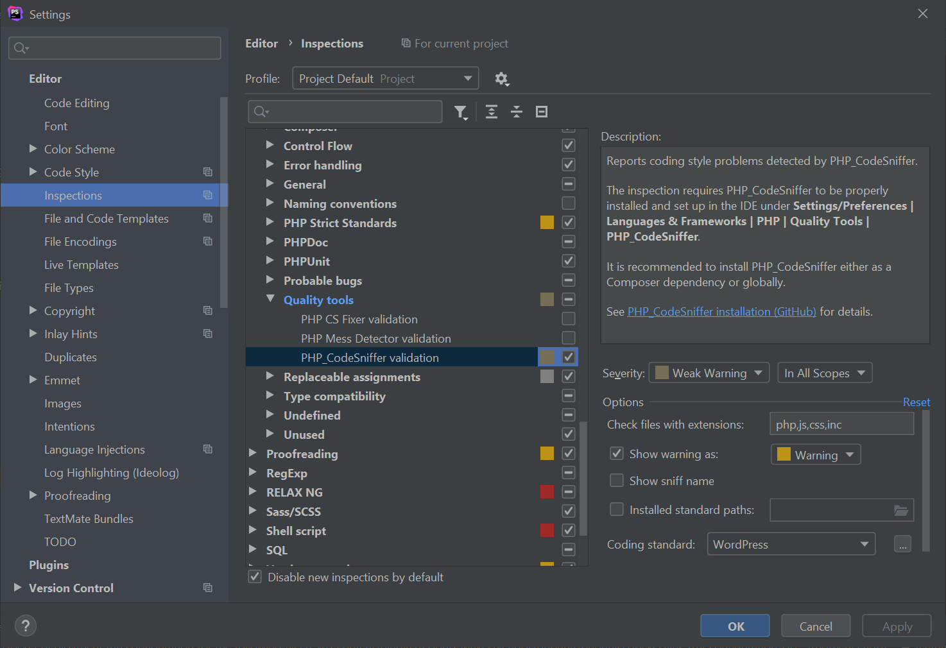Open the PHP_CodeSniffer installation GitHub link
The width and height of the screenshot is (946, 648).
click(x=721, y=311)
